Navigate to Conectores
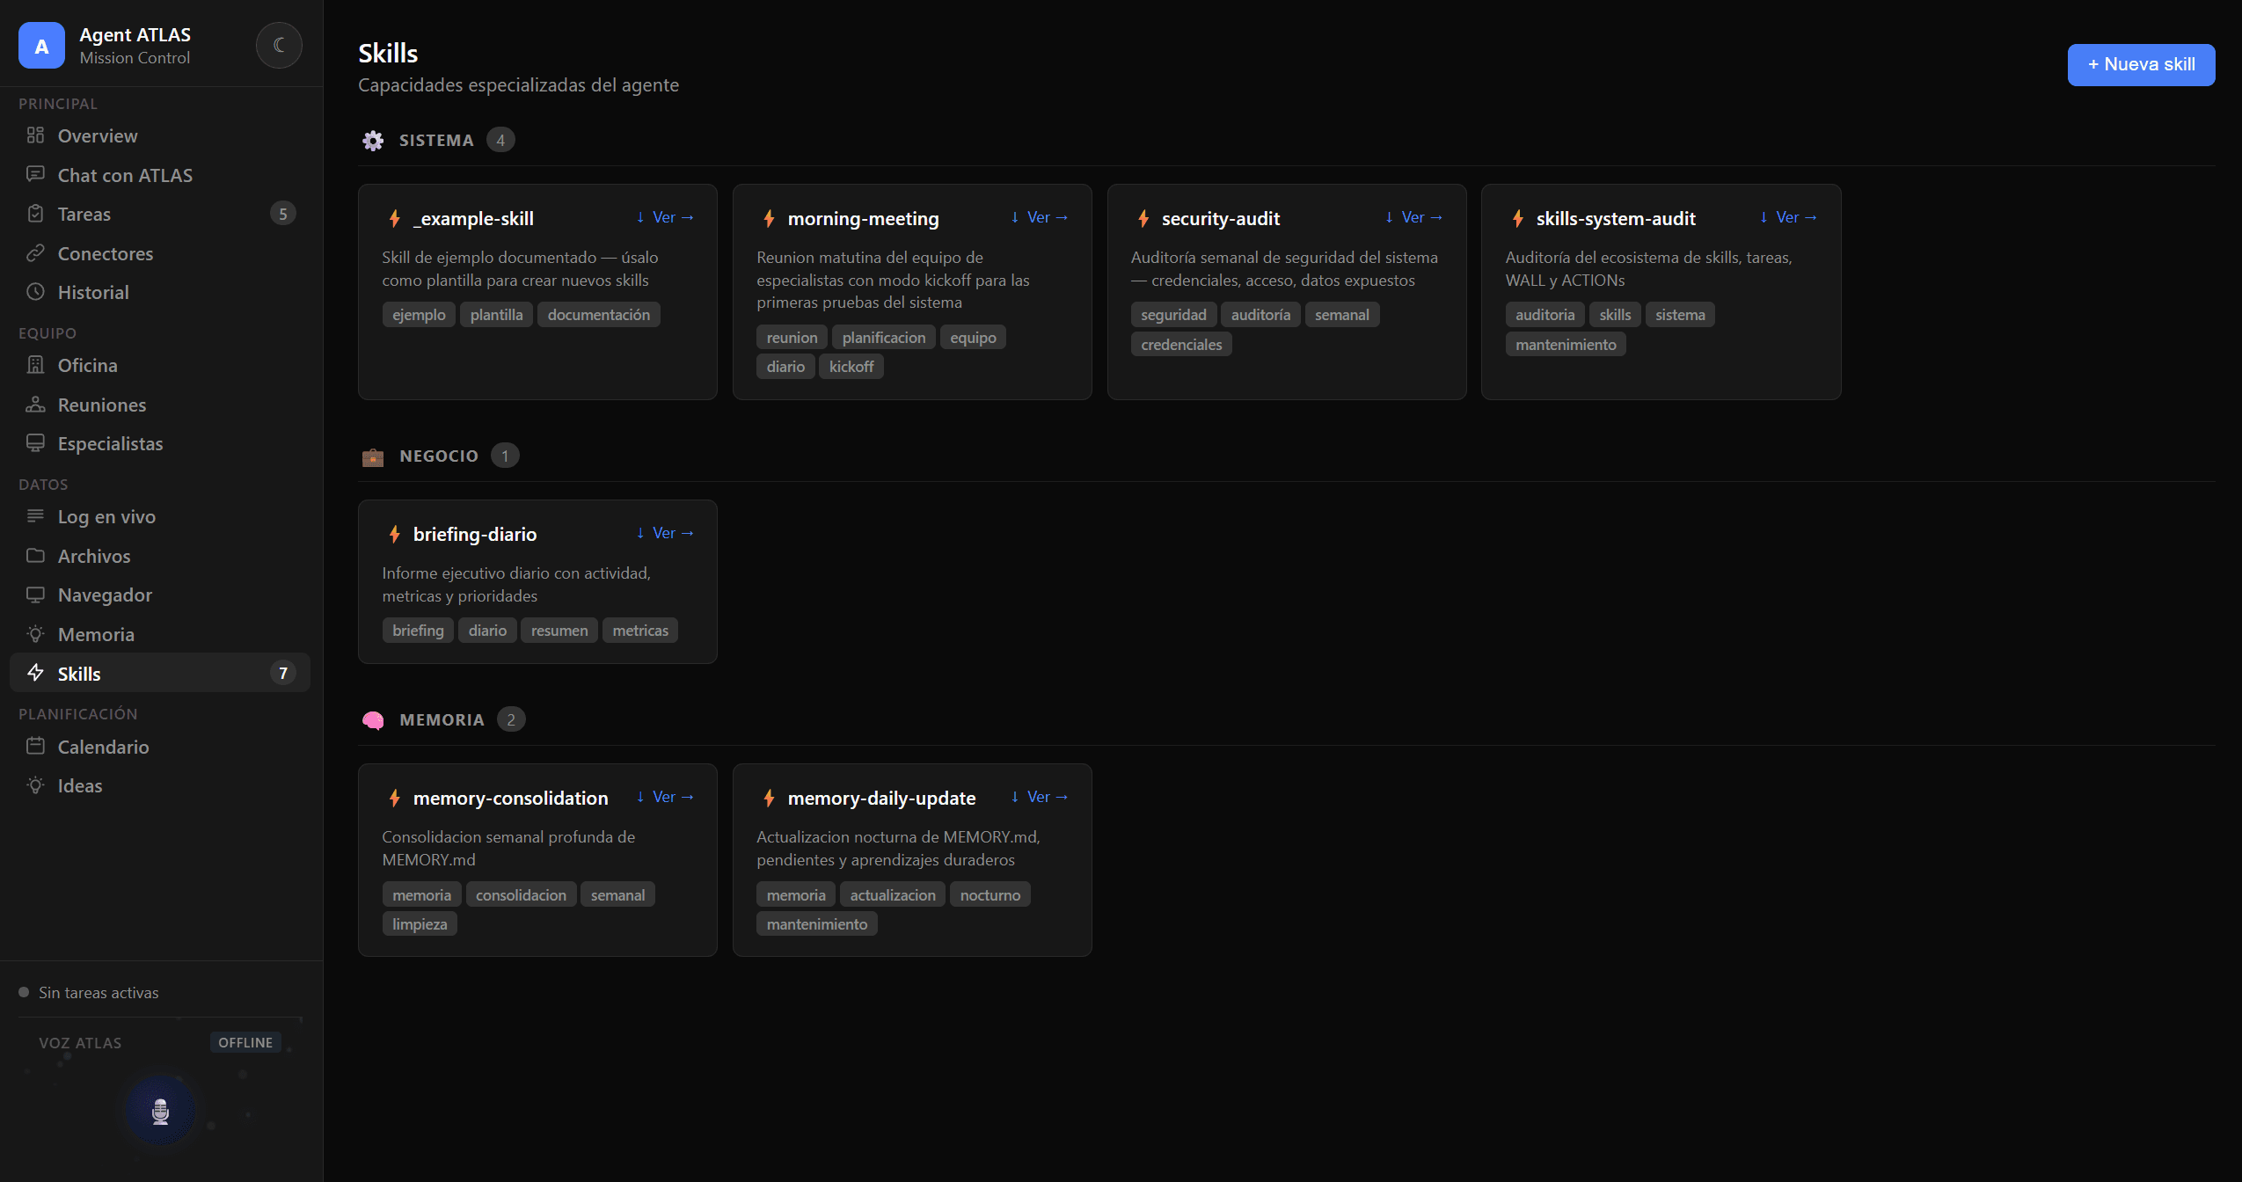The height and width of the screenshot is (1182, 2242). pyautogui.click(x=160, y=253)
